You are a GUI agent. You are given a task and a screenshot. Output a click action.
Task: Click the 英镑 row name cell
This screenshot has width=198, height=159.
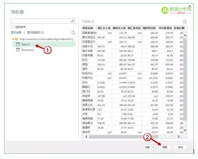[x=89, y=64]
